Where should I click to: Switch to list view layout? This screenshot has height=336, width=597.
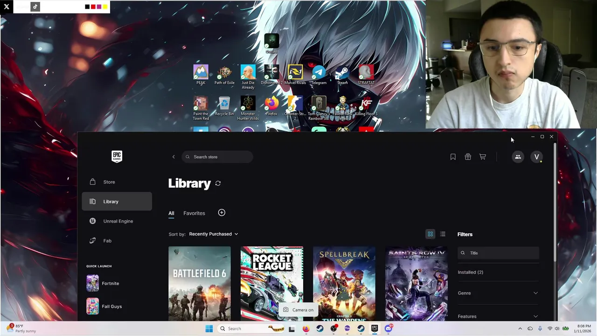[443, 234]
